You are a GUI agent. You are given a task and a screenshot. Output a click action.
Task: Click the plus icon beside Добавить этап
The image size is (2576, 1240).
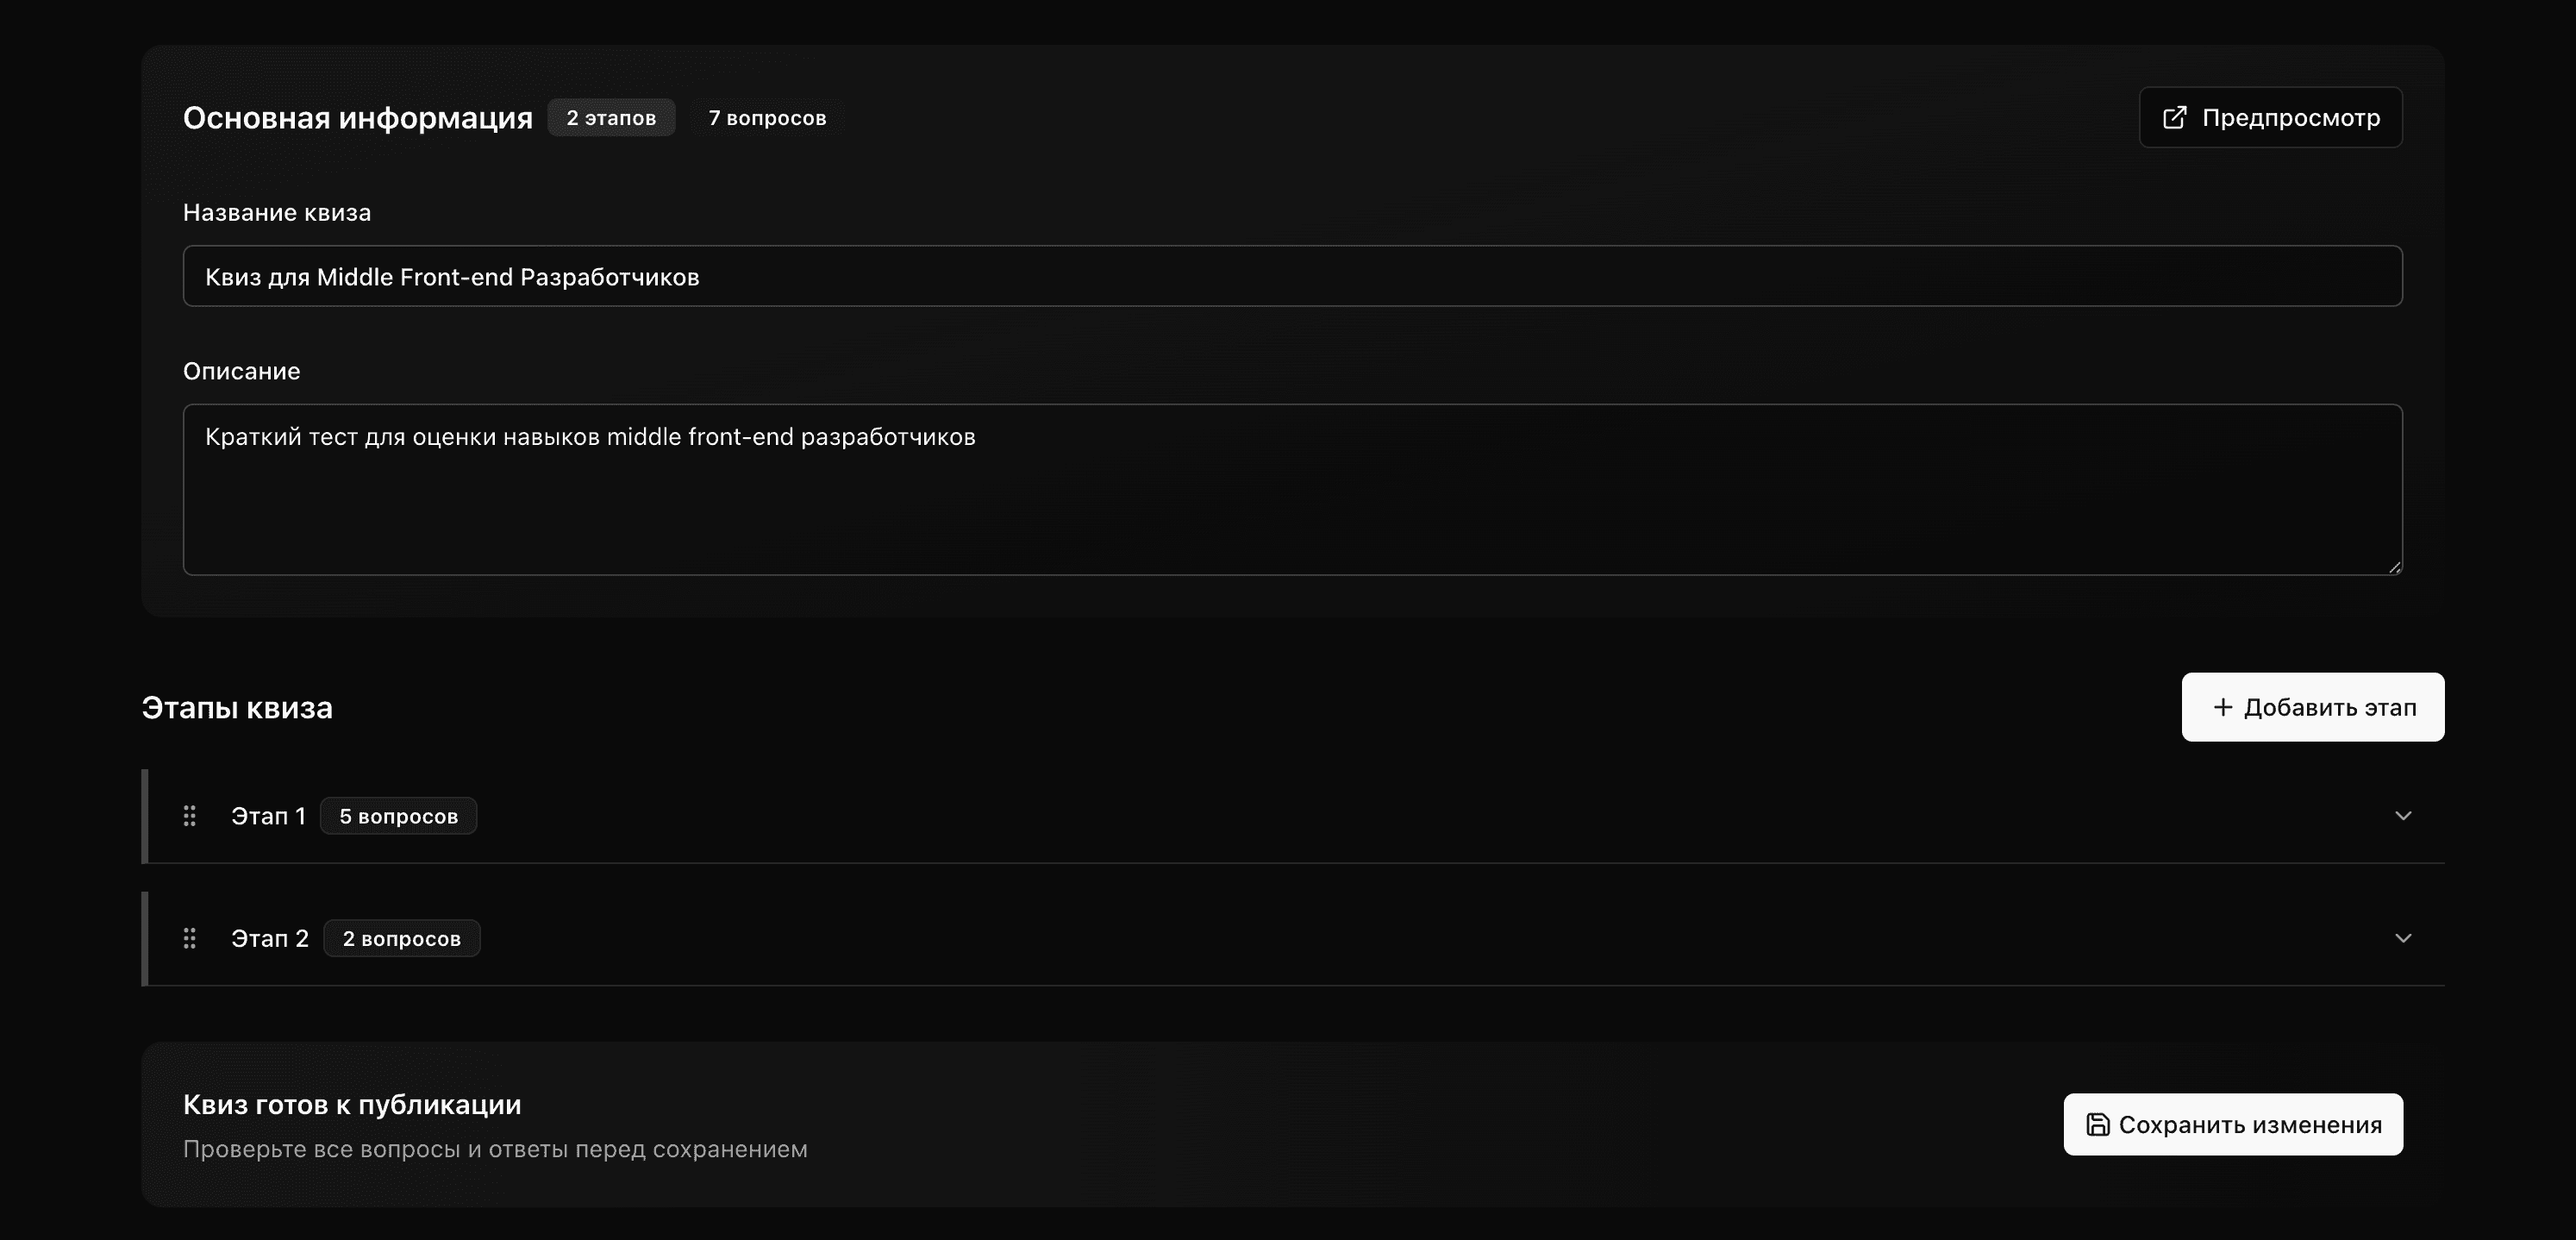click(2223, 707)
